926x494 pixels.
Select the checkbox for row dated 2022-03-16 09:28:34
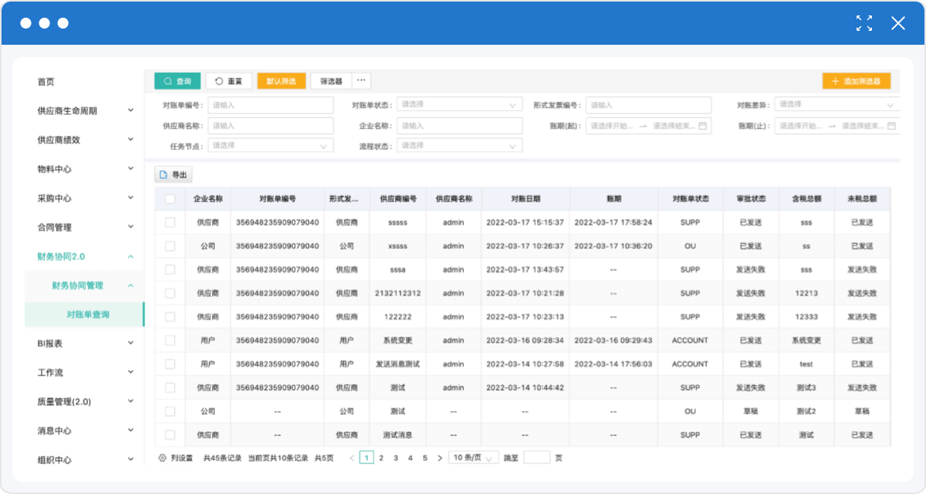pyautogui.click(x=170, y=340)
